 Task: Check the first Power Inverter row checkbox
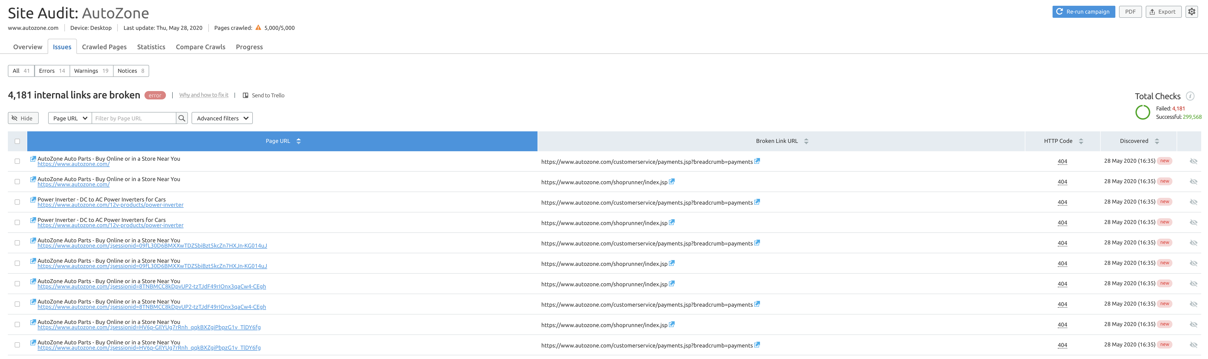[x=17, y=202]
